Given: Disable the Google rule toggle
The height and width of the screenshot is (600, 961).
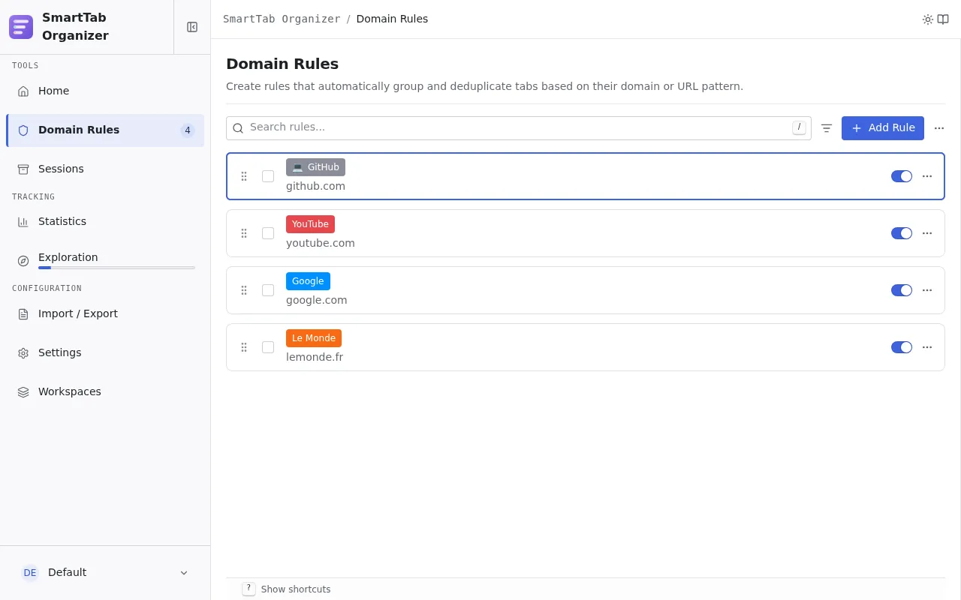Looking at the screenshot, I should point(902,290).
